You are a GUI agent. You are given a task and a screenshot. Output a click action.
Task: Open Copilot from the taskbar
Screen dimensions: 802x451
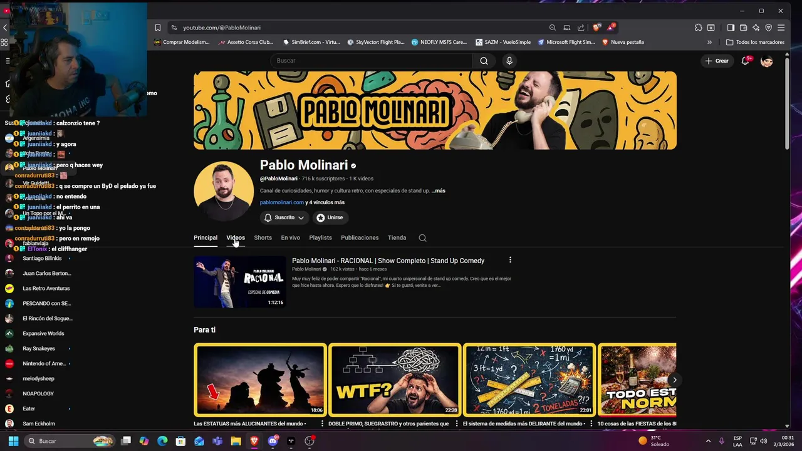144,441
